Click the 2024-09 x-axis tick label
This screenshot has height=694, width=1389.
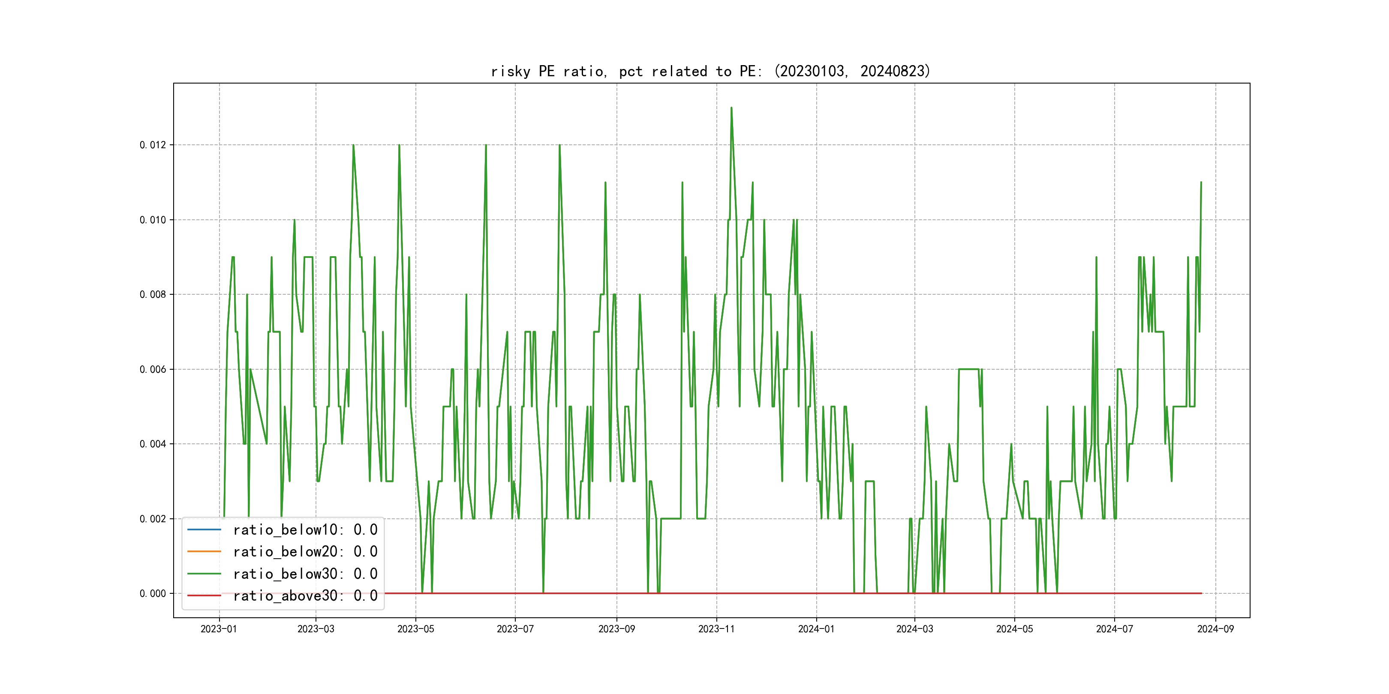coord(1215,629)
